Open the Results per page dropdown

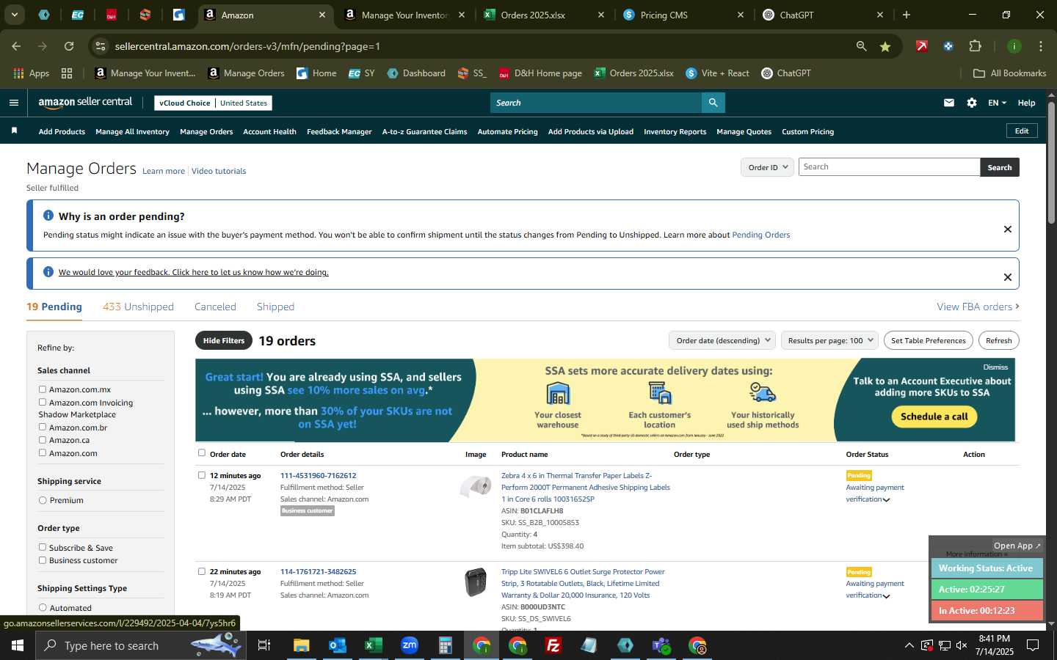click(x=829, y=340)
